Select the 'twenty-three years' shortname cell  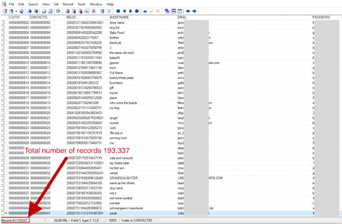tap(143, 78)
